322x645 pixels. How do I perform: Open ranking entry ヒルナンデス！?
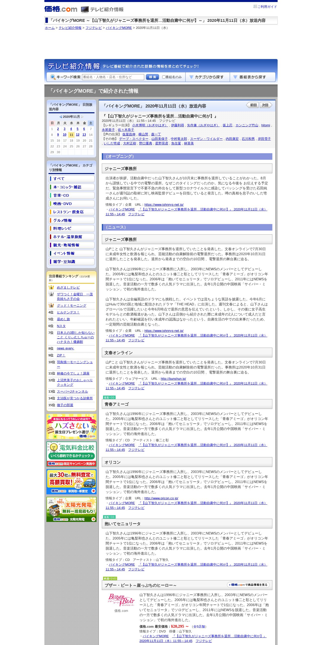click(68, 312)
